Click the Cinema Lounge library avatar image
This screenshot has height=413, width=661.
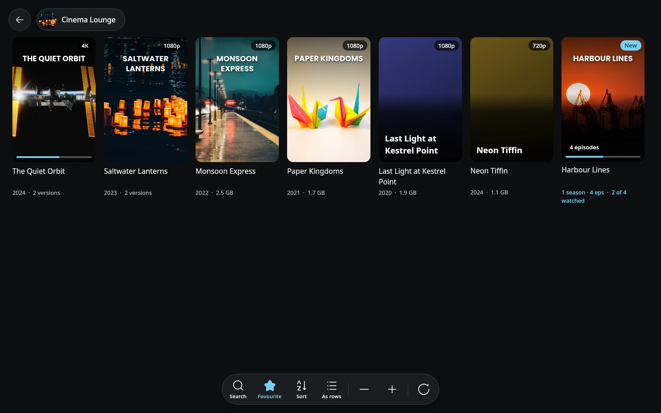(x=48, y=20)
